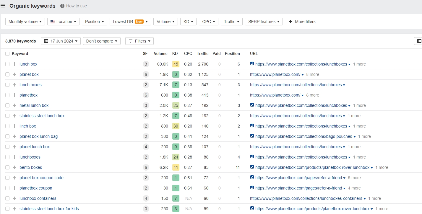Select the checkbox for lunch boxes row
422x214 pixels.
pyautogui.click(x=7, y=85)
